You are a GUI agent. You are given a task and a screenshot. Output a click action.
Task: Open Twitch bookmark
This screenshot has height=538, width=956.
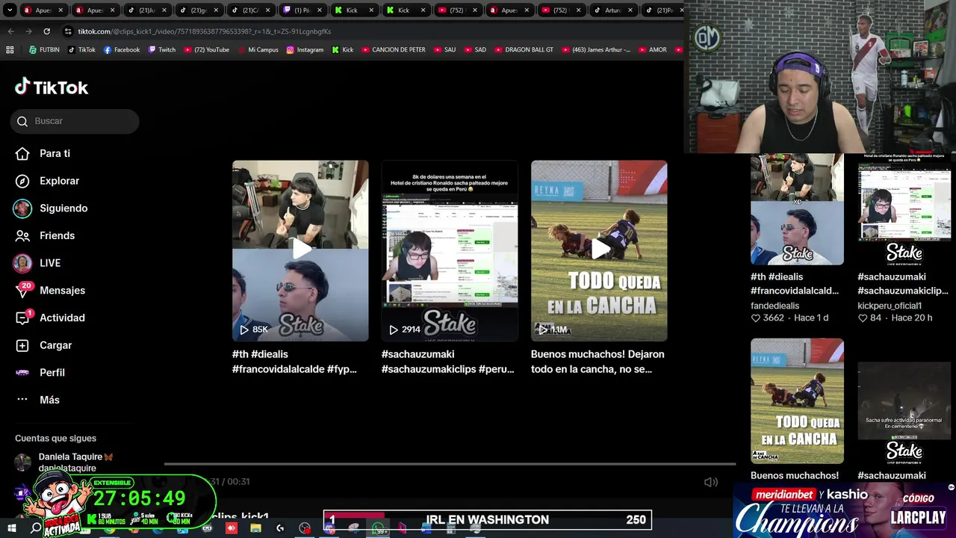[x=161, y=50]
